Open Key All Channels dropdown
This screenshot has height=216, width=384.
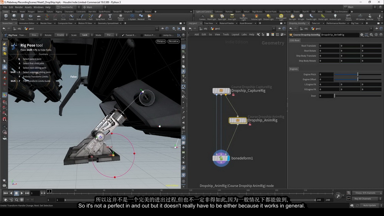tap(367, 199)
